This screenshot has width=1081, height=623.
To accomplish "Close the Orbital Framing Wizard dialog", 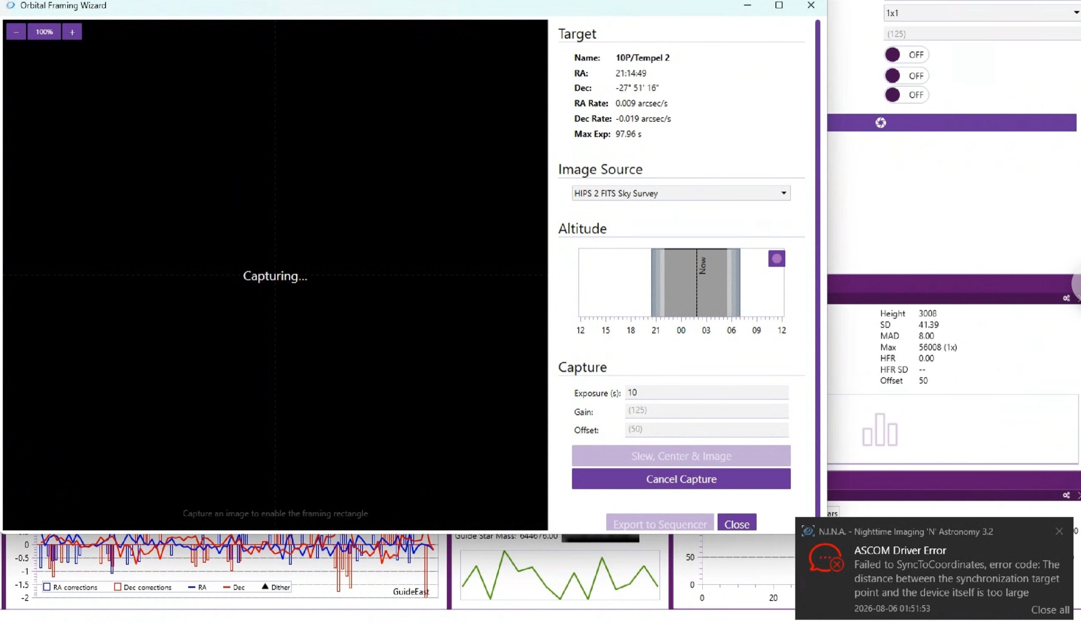I will click(x=737, y=523).
